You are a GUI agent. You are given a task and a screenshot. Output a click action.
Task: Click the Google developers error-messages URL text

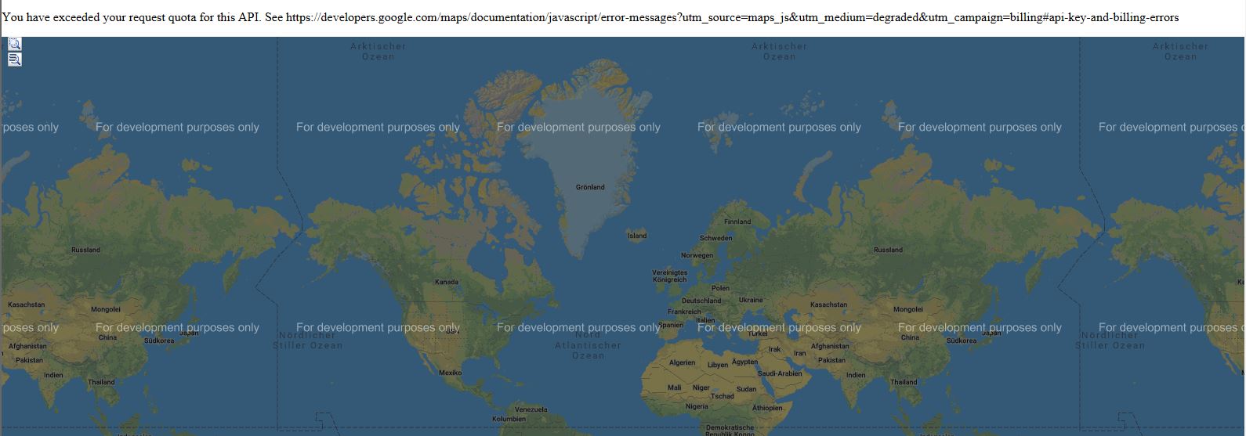732,17
